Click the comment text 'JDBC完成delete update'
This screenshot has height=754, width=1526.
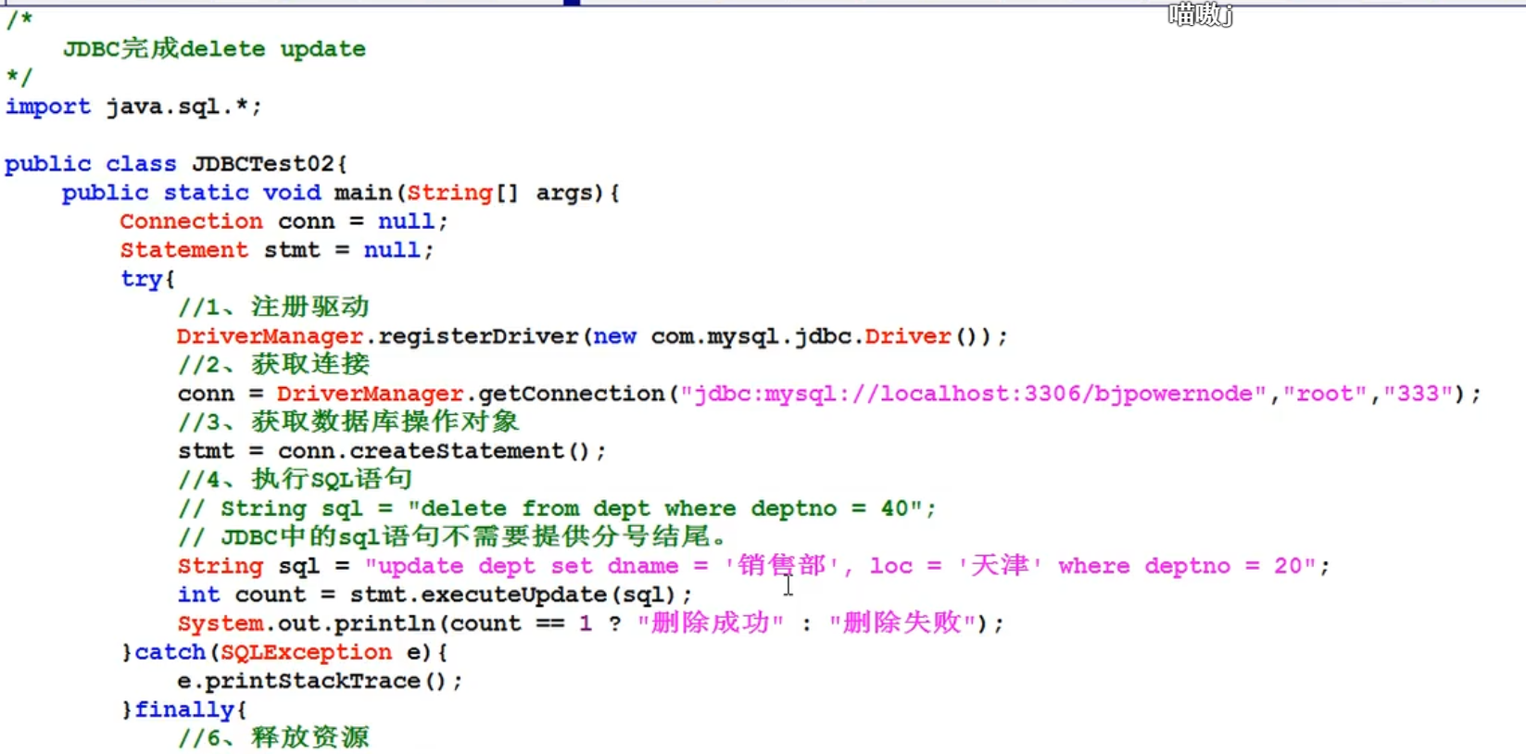(x=214, y=48)
